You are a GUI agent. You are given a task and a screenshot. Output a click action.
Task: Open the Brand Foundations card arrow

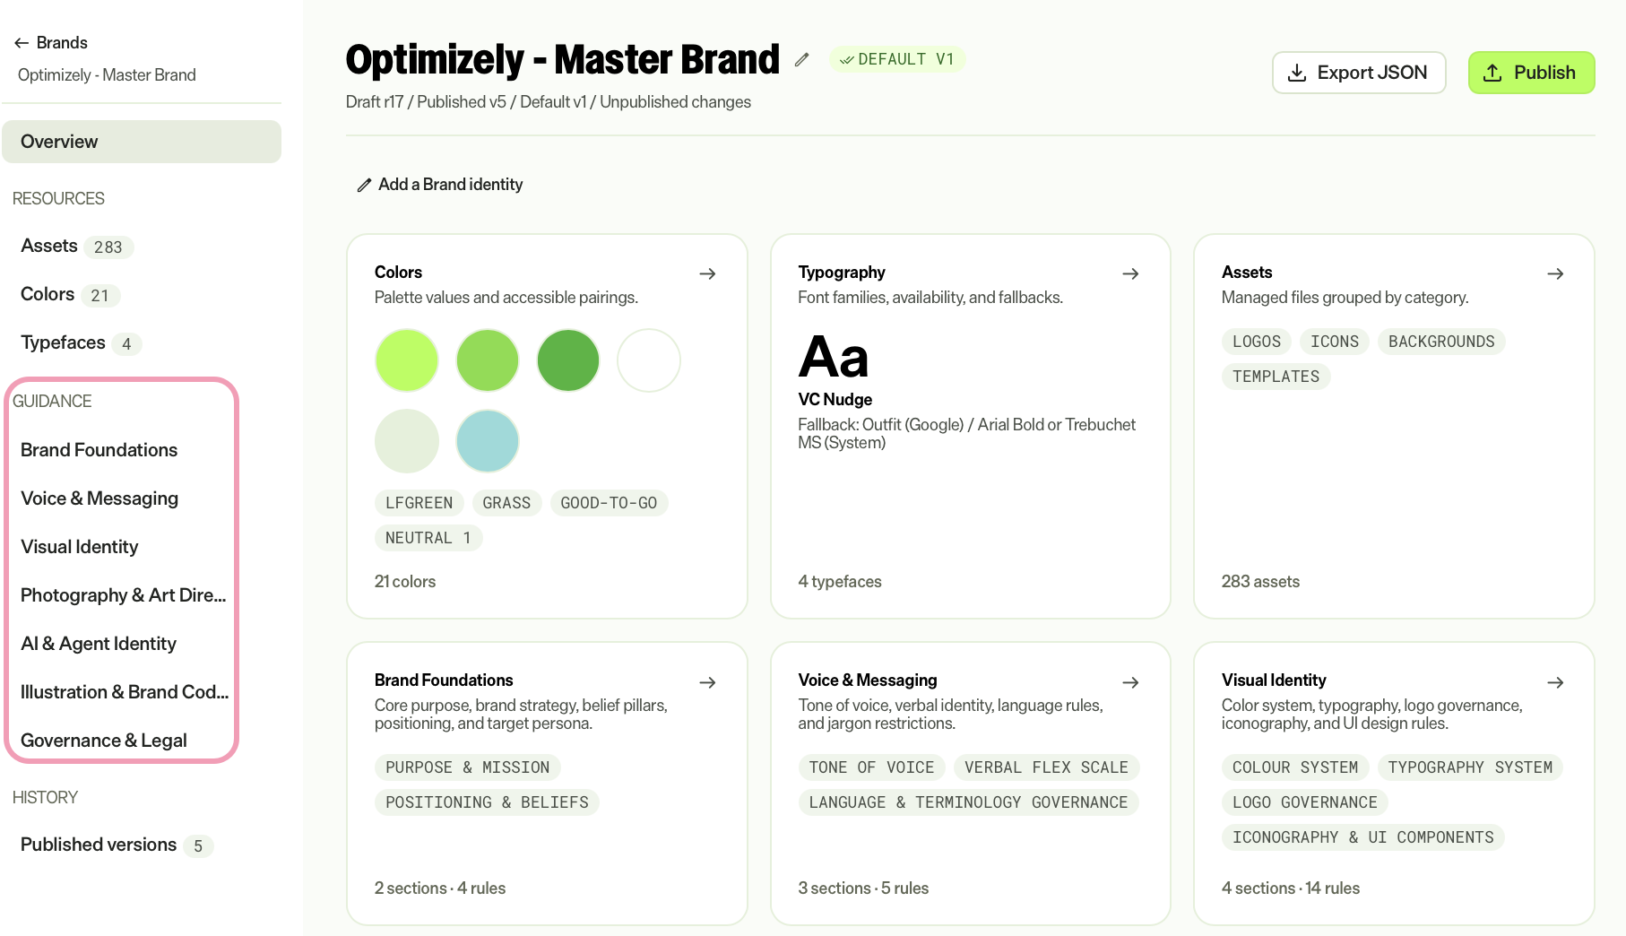[x=707, y=682]
